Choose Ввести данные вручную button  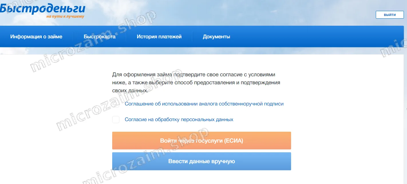coord(201,161)
